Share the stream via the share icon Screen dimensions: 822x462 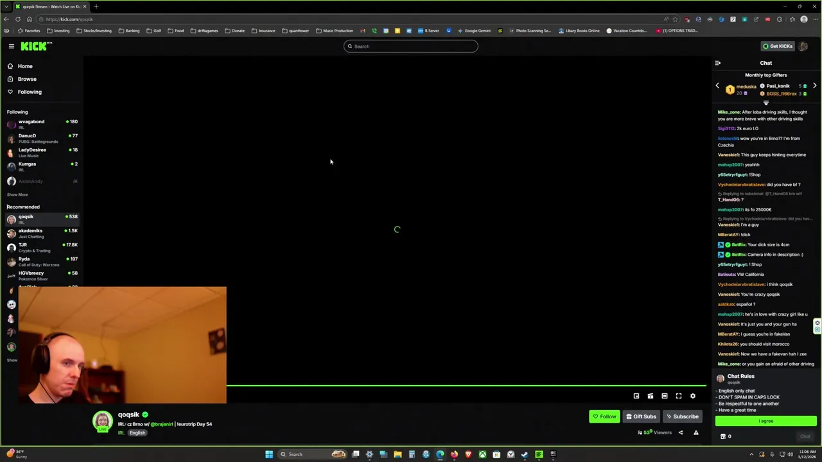pyautogui.click(x=681, y=432)
